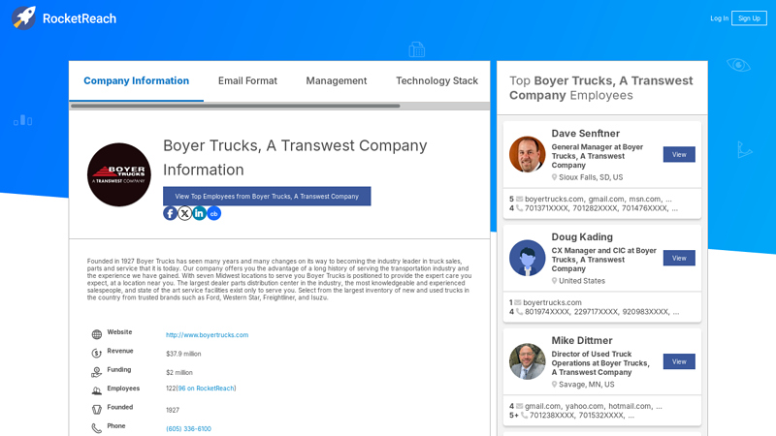Open the 96 on RocketReach link
Image resolution: width=776 pixels, height=436 pixels.
[206, 389]
